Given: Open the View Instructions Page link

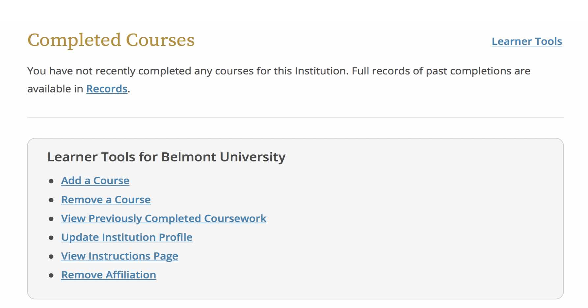Looking at the screenshot, I should [x=120, y=256].
